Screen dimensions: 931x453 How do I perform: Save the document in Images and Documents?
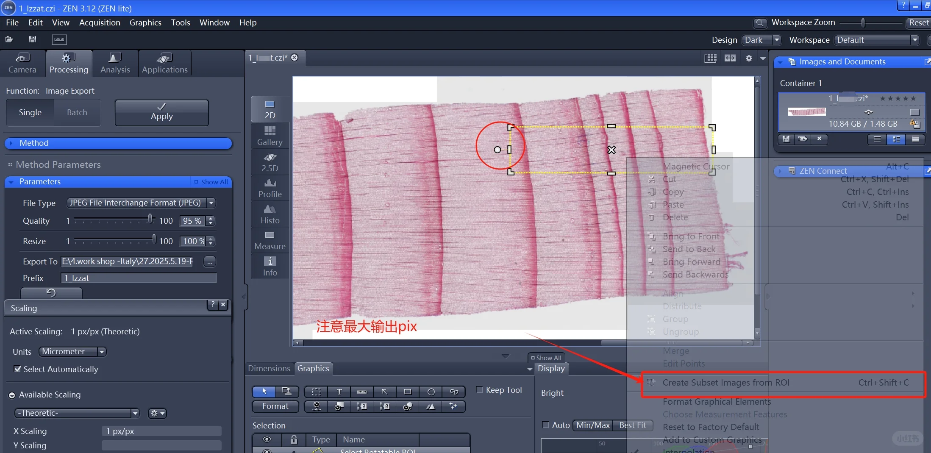pos(786,139)
